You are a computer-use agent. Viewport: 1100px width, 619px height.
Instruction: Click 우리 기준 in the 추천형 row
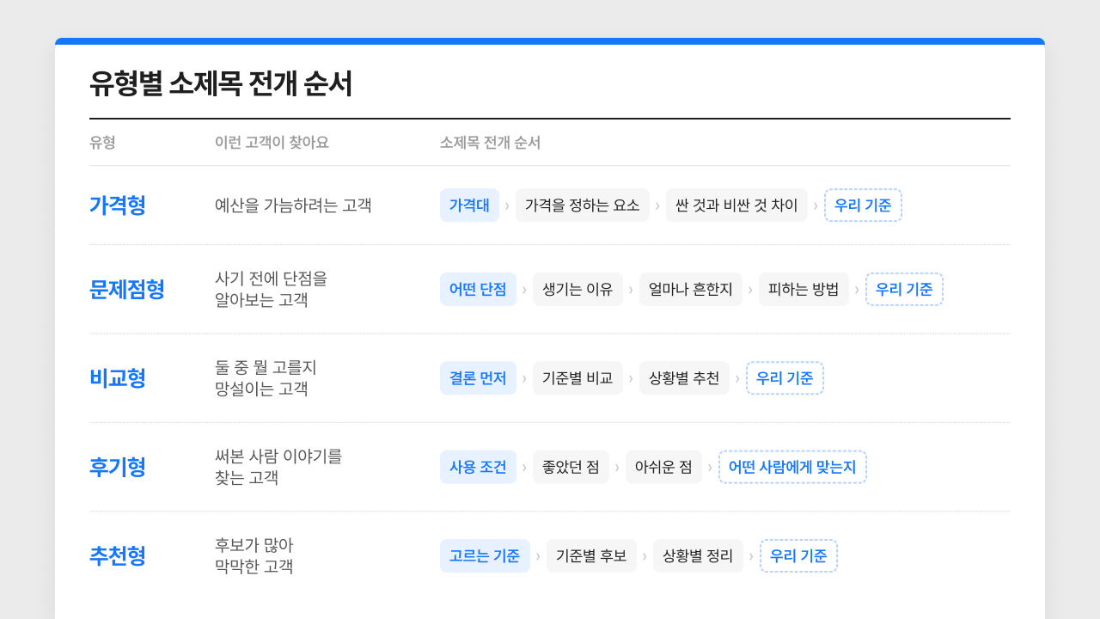pos(798,556)
